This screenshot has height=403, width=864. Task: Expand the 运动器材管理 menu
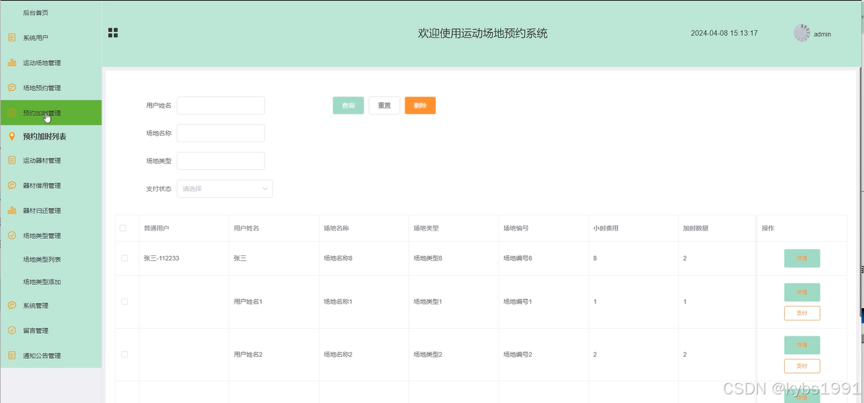point(51,160)
